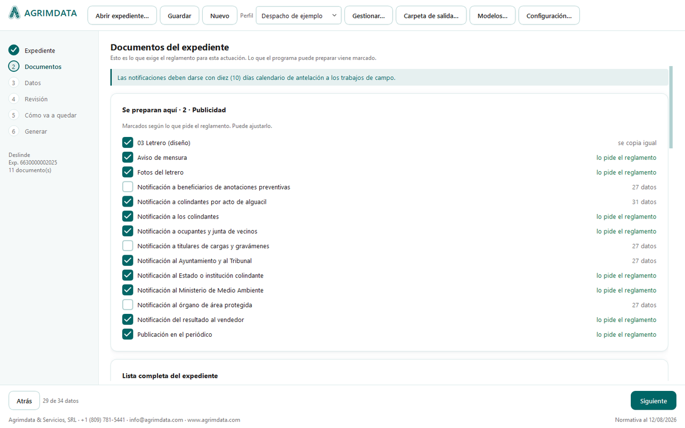
Task: Click 'Normativa al 12/08/2026' status text
Action: click(646, 419)
